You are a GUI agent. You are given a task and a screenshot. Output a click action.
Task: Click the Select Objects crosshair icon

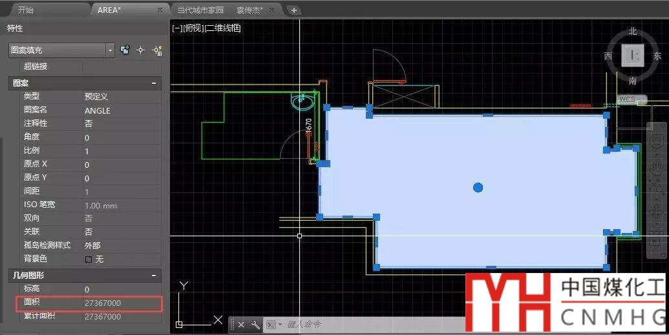point(140,50)
